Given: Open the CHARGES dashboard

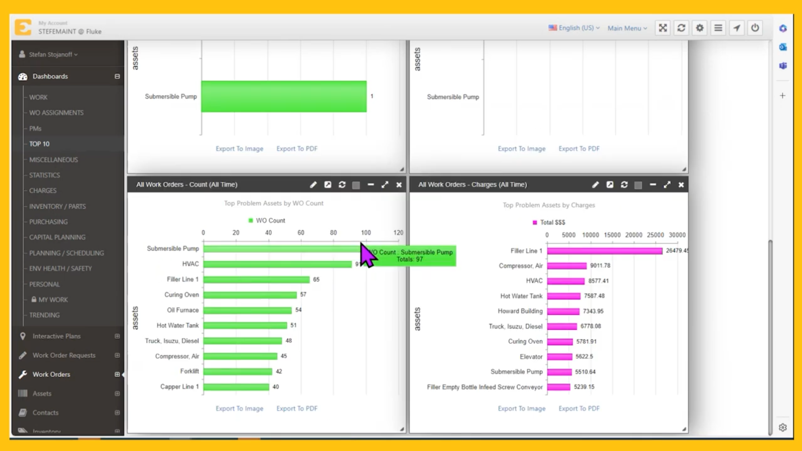Looking at the screenshot, I should [43, 191].
